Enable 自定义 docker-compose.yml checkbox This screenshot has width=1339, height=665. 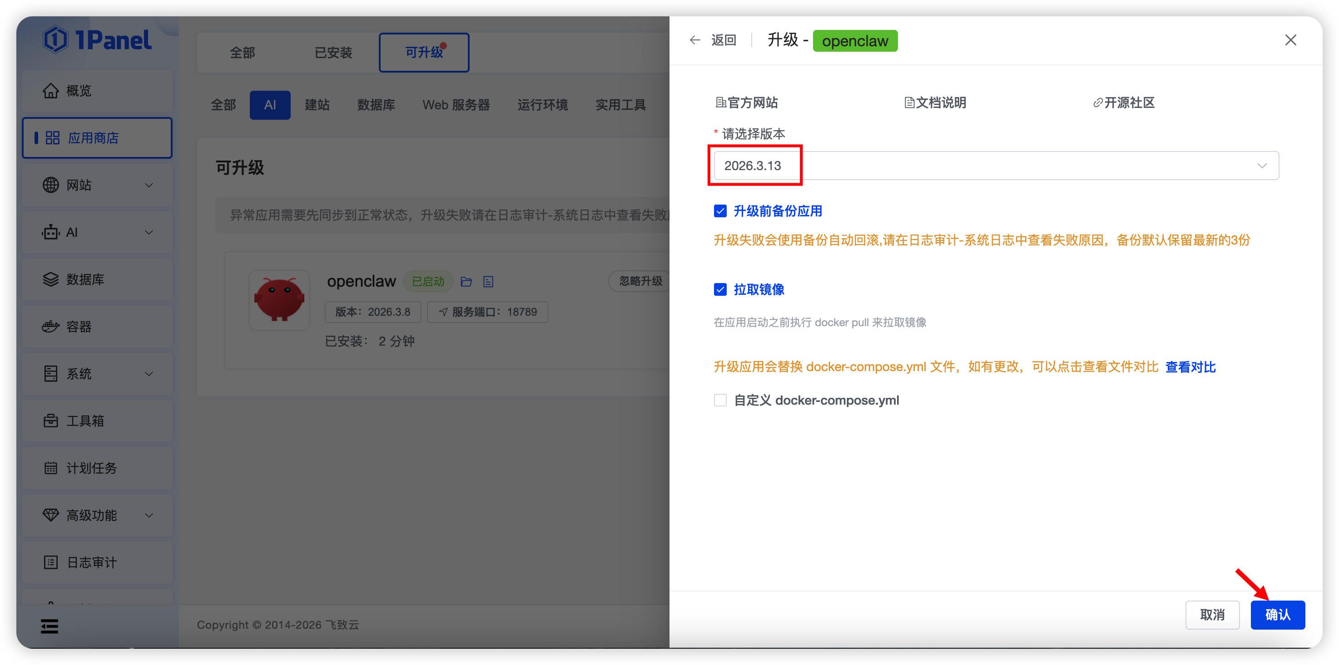(720, 400)
